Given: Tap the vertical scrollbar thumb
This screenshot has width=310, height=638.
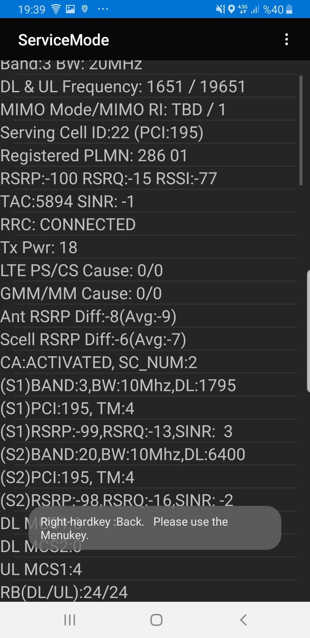Looking at the screenshot, I should pos(301,130).
